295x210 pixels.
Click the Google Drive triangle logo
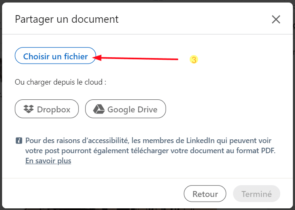99,109
